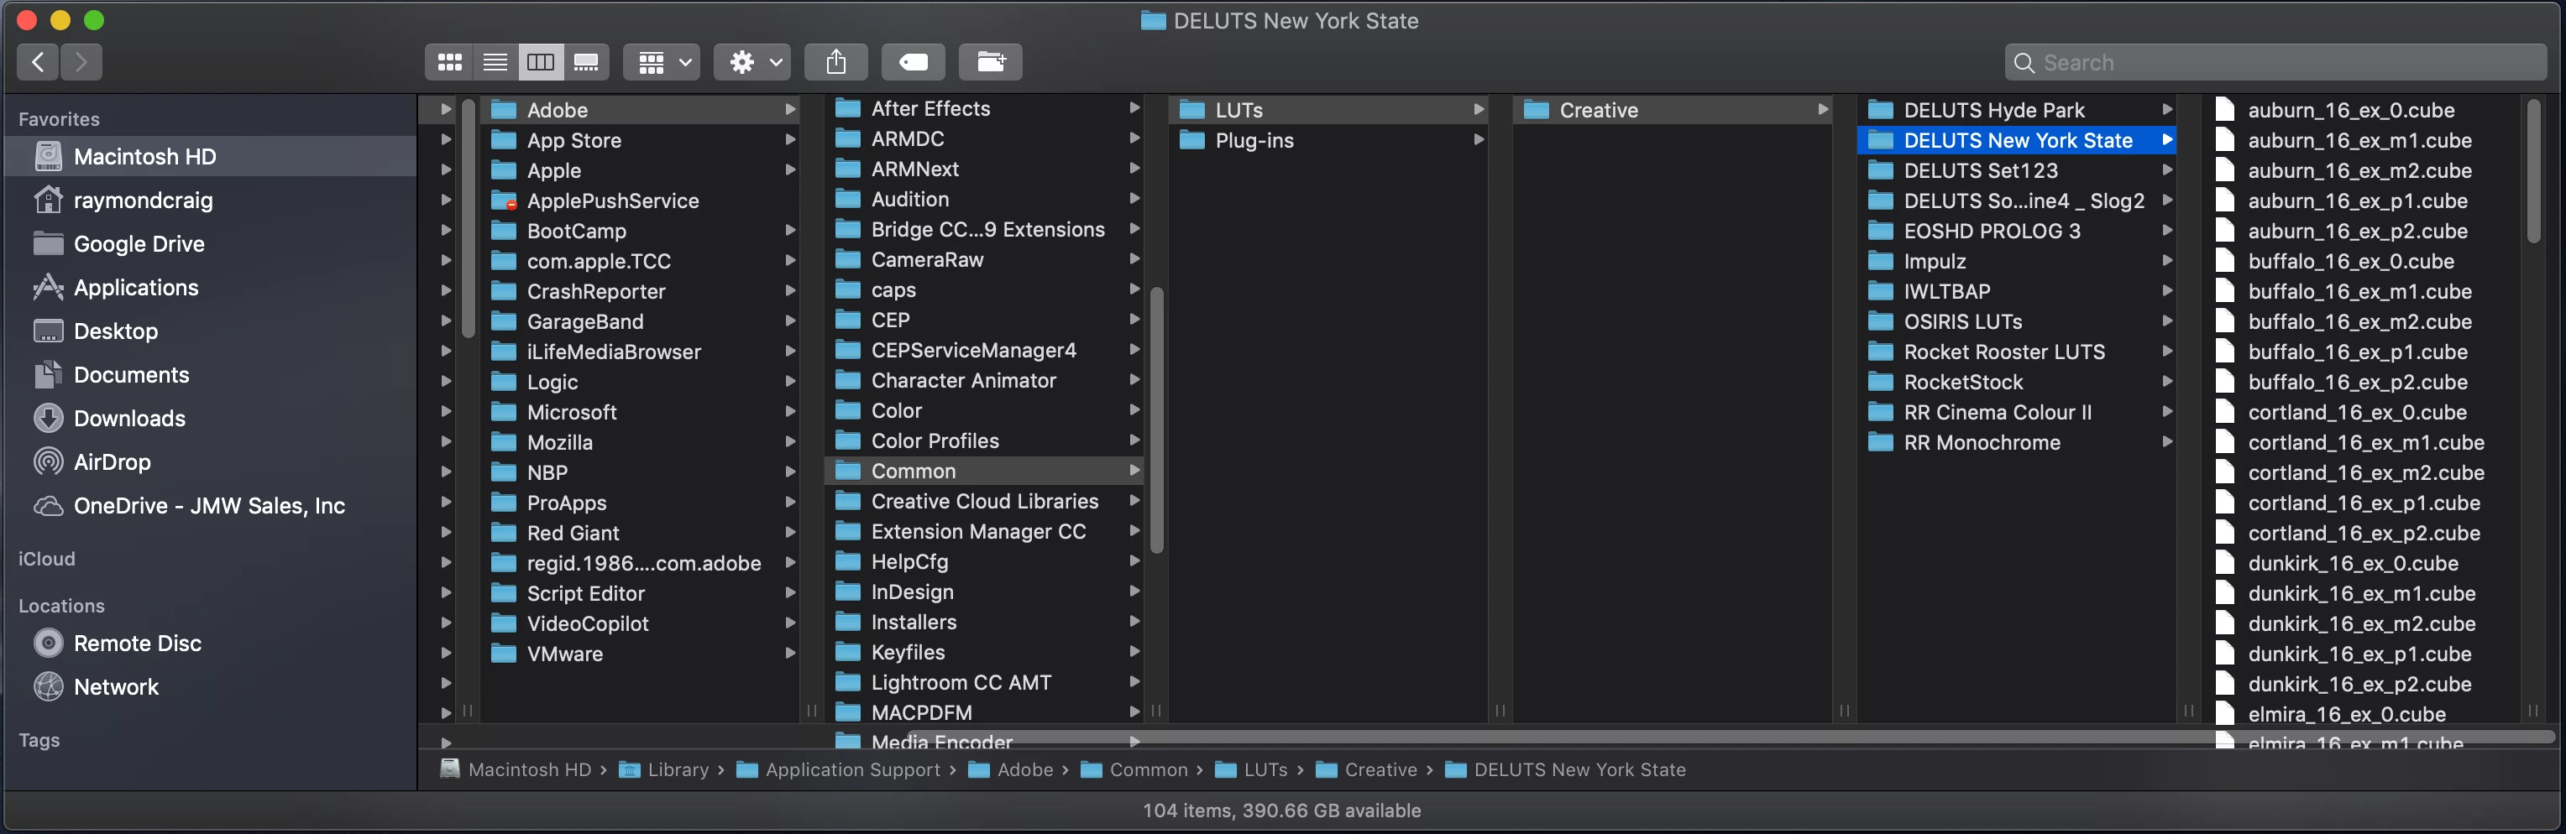Open Applications in sidebar
The width and height of the screenshot is (2566, 834).
pos(210,288)
